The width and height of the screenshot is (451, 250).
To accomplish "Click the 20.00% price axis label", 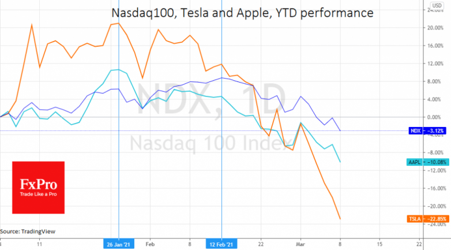I will [435, 28].
